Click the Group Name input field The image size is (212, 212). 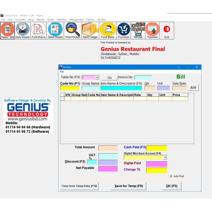91,88
